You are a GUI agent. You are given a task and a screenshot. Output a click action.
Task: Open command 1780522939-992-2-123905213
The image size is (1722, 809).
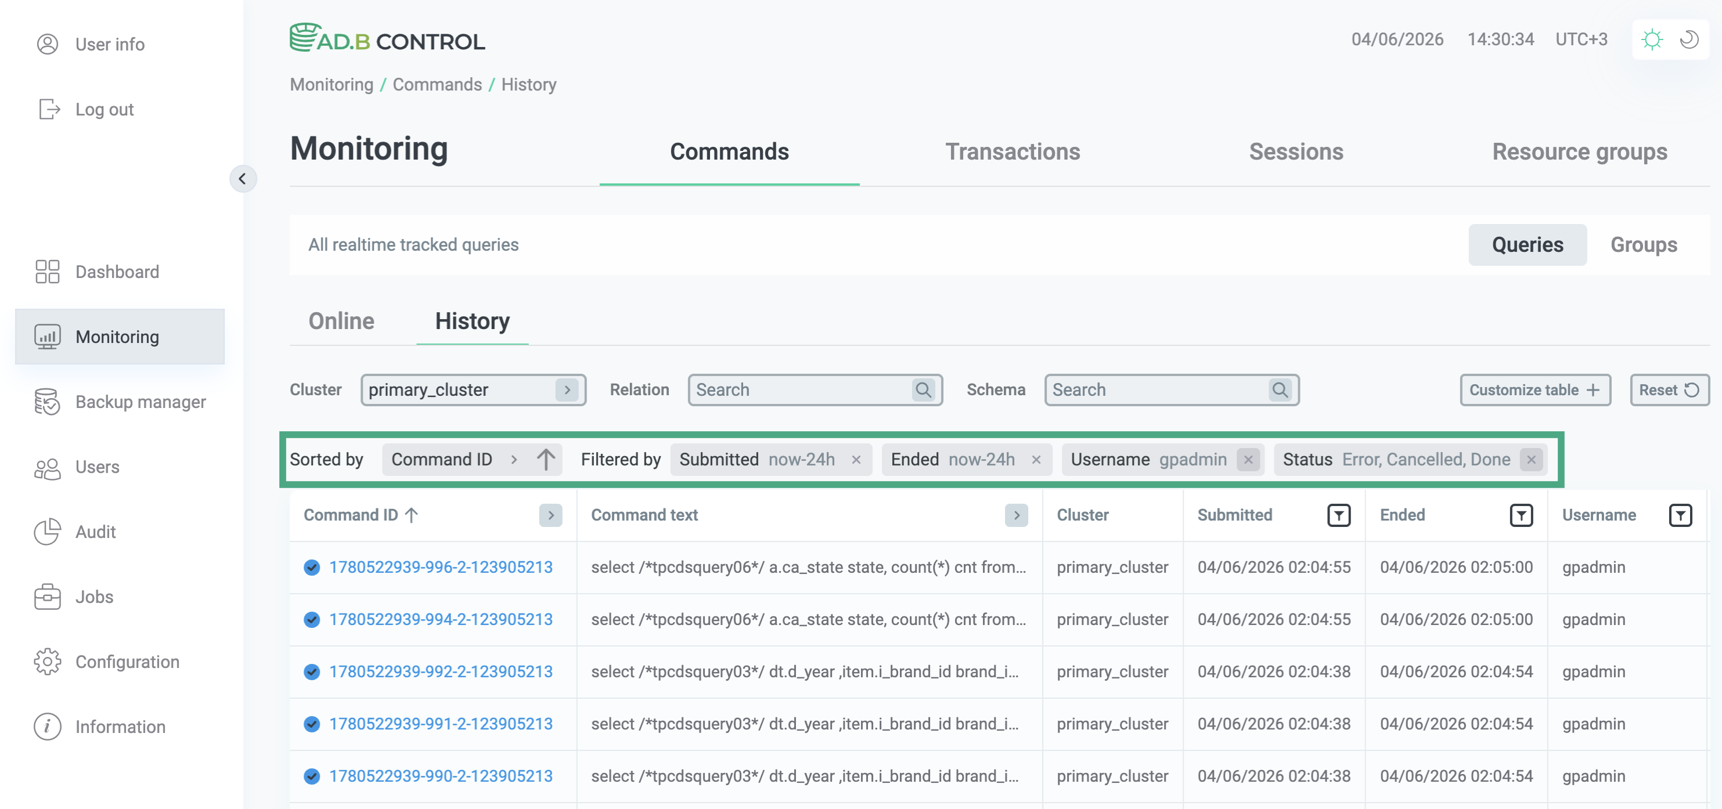(x=441, y=671)
